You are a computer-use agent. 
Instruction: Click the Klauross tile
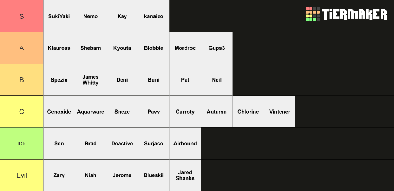pyautogui.click(x=59, y=48)
